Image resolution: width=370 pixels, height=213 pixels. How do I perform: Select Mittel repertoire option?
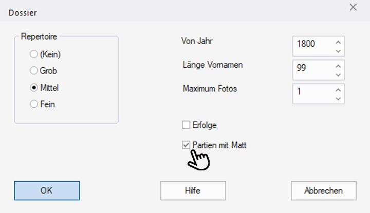coord(34,87)
